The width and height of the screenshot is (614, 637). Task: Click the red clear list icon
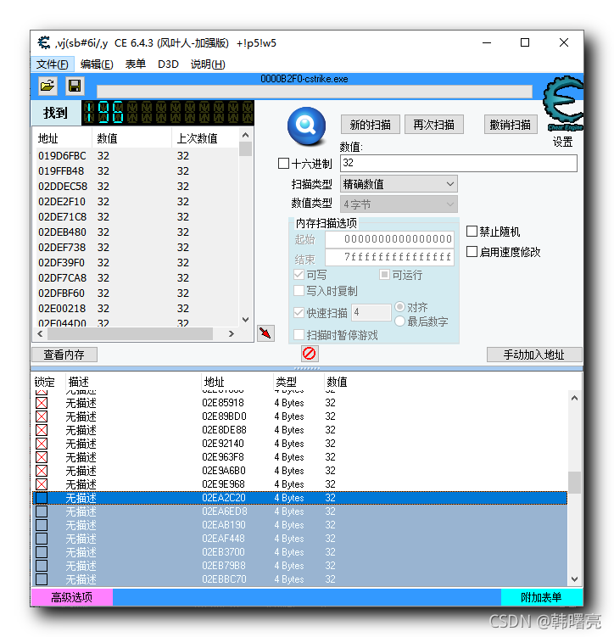point(310,354)
